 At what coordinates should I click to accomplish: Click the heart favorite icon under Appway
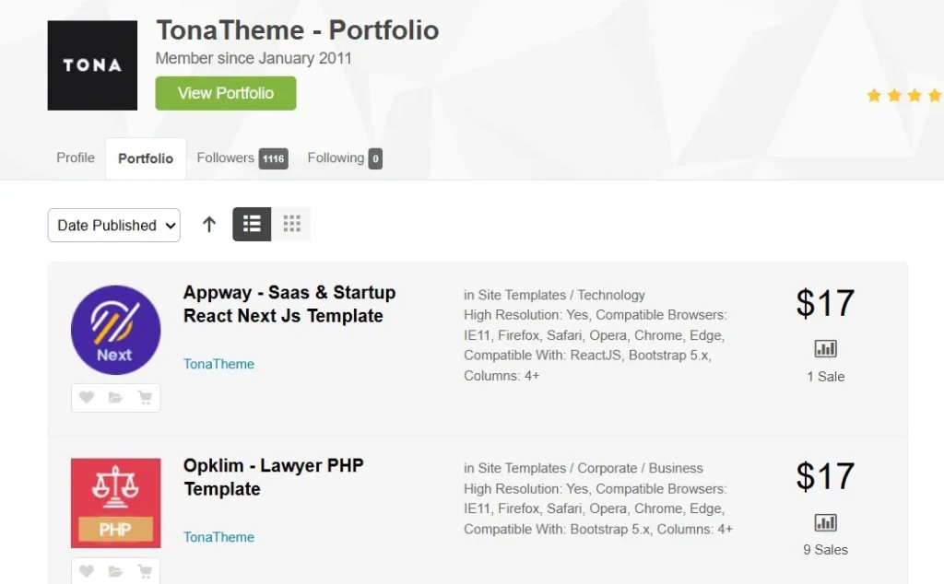tap(86, 398)
